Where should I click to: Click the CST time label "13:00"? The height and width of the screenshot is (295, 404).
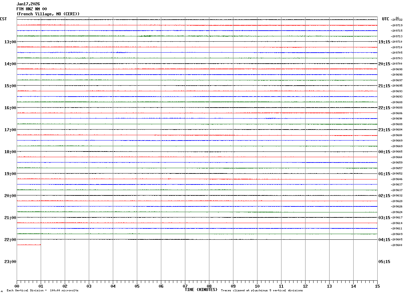click(x=10, y=42)
